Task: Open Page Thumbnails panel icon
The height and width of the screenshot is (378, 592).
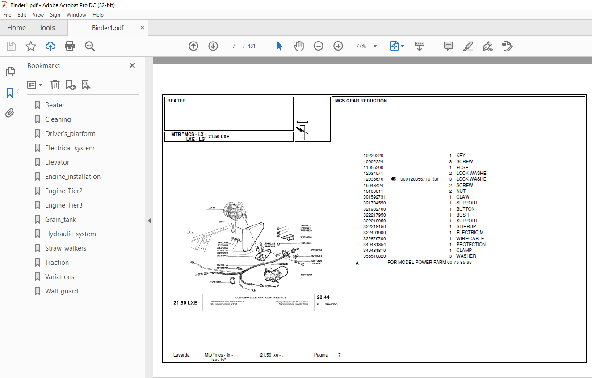Action: [x=10, y=72]
